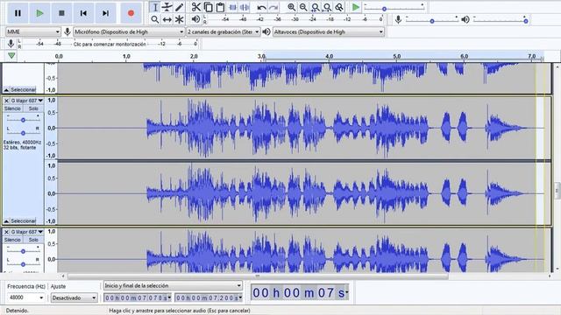Screen dimensions: 561x315
Task: Select the Time Shift double-arrow tool
Action: (167, 19)
